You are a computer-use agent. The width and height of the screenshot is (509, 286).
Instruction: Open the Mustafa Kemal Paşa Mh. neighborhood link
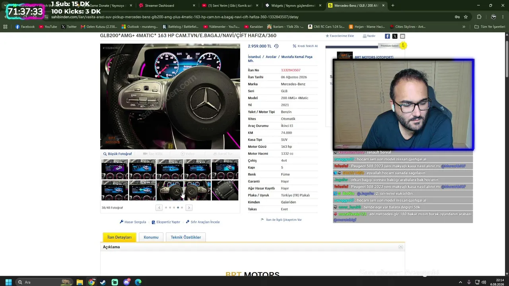(280, 59)
